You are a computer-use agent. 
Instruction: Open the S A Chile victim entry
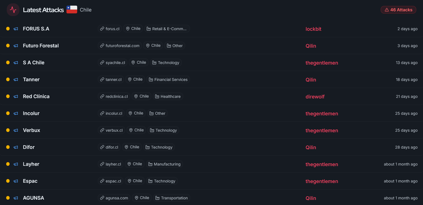34,63
